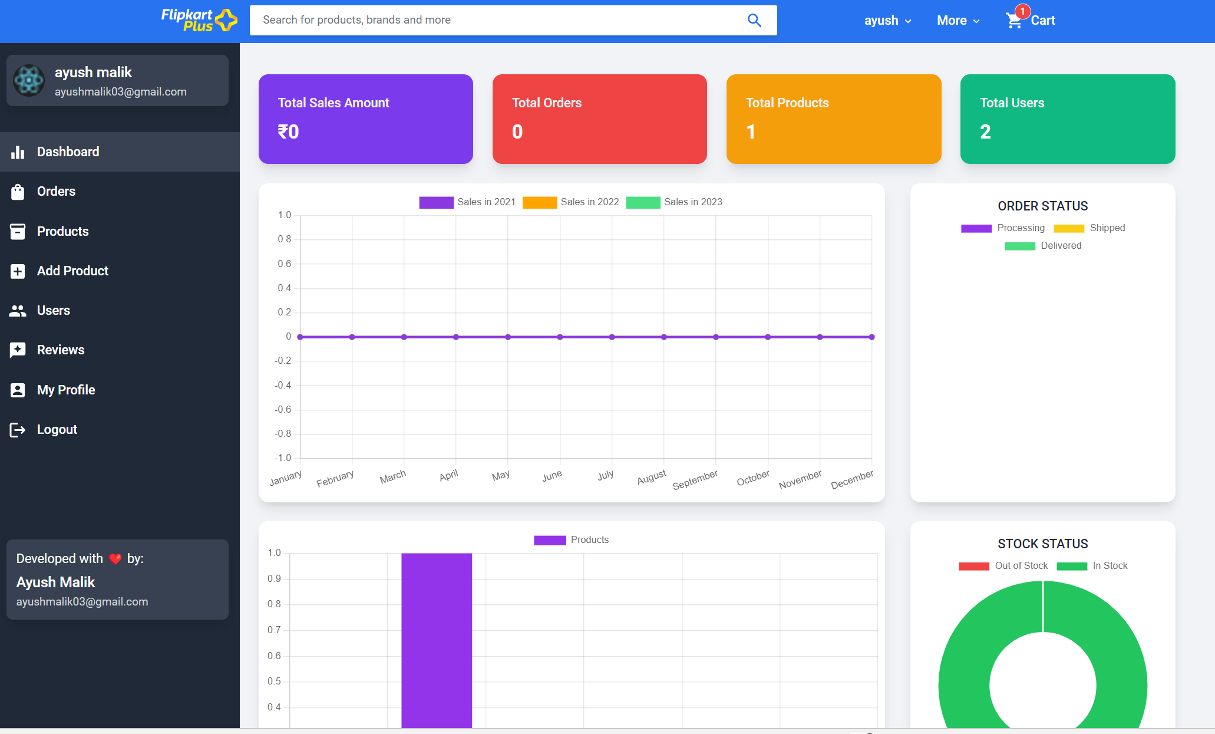
Task: Toggle Delivered legend in Order Status
Action: [x=1043, y=246]
